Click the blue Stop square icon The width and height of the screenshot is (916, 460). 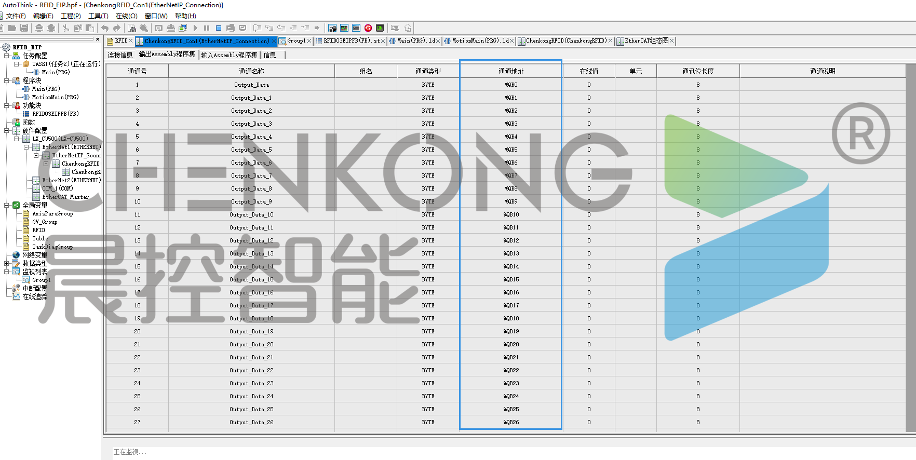pyautogui.click(x=219, y=28)
